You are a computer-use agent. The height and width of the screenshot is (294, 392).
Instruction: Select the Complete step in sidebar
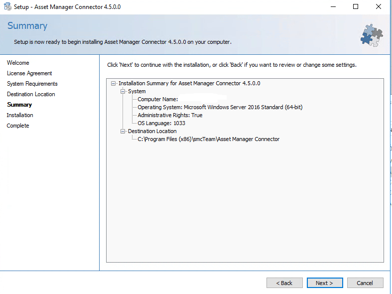pyautogui.click(x=18, y=126)
